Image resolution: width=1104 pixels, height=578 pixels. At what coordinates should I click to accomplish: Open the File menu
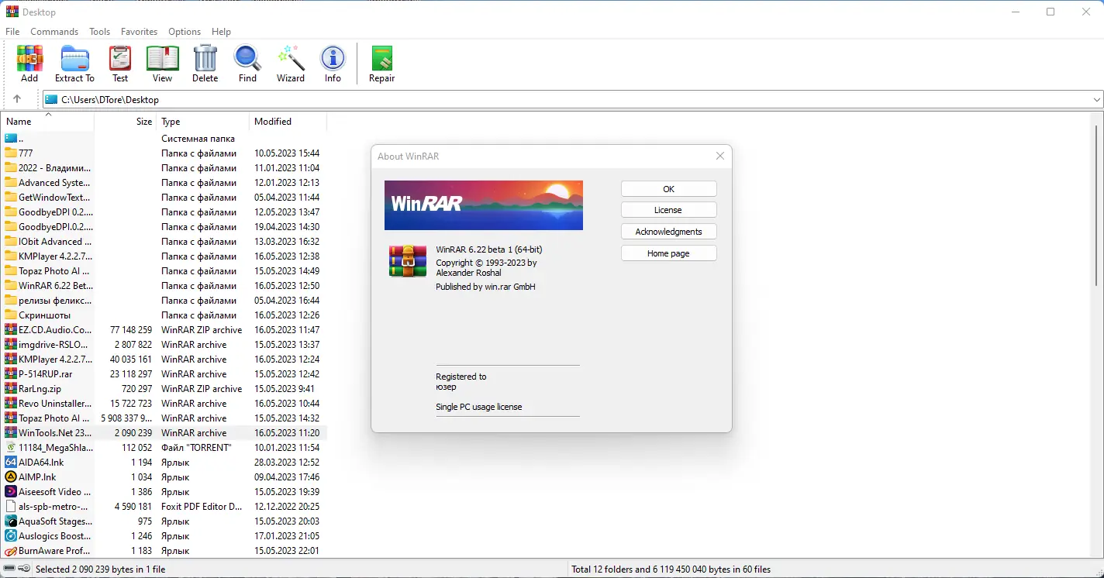[12, 32]
